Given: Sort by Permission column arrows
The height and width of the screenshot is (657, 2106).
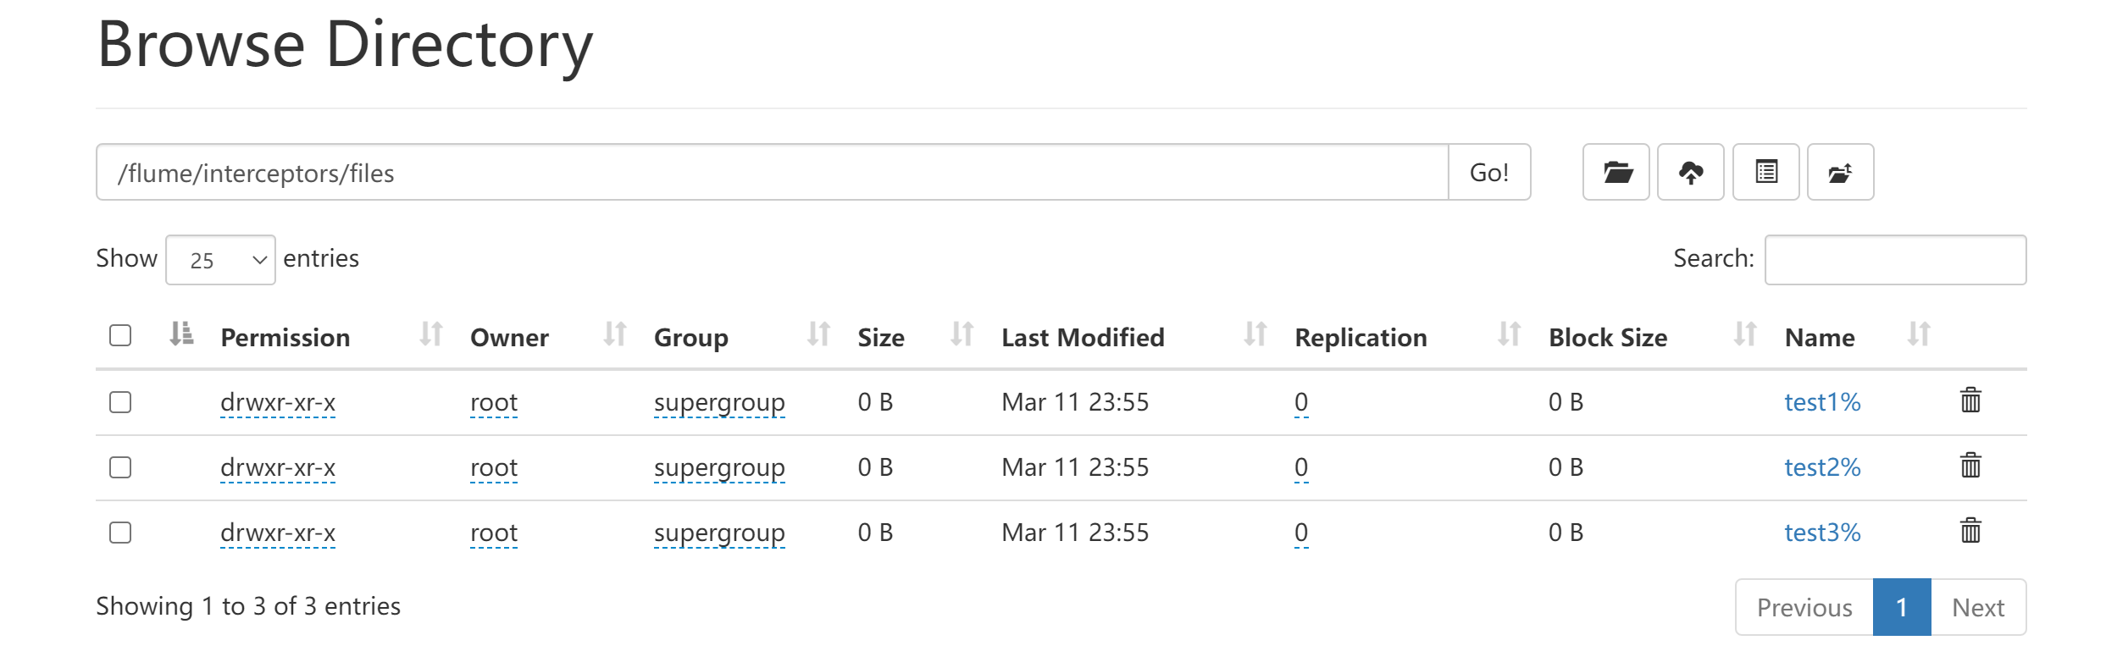Looking at the screenshot, I should (x=431, y=334).
